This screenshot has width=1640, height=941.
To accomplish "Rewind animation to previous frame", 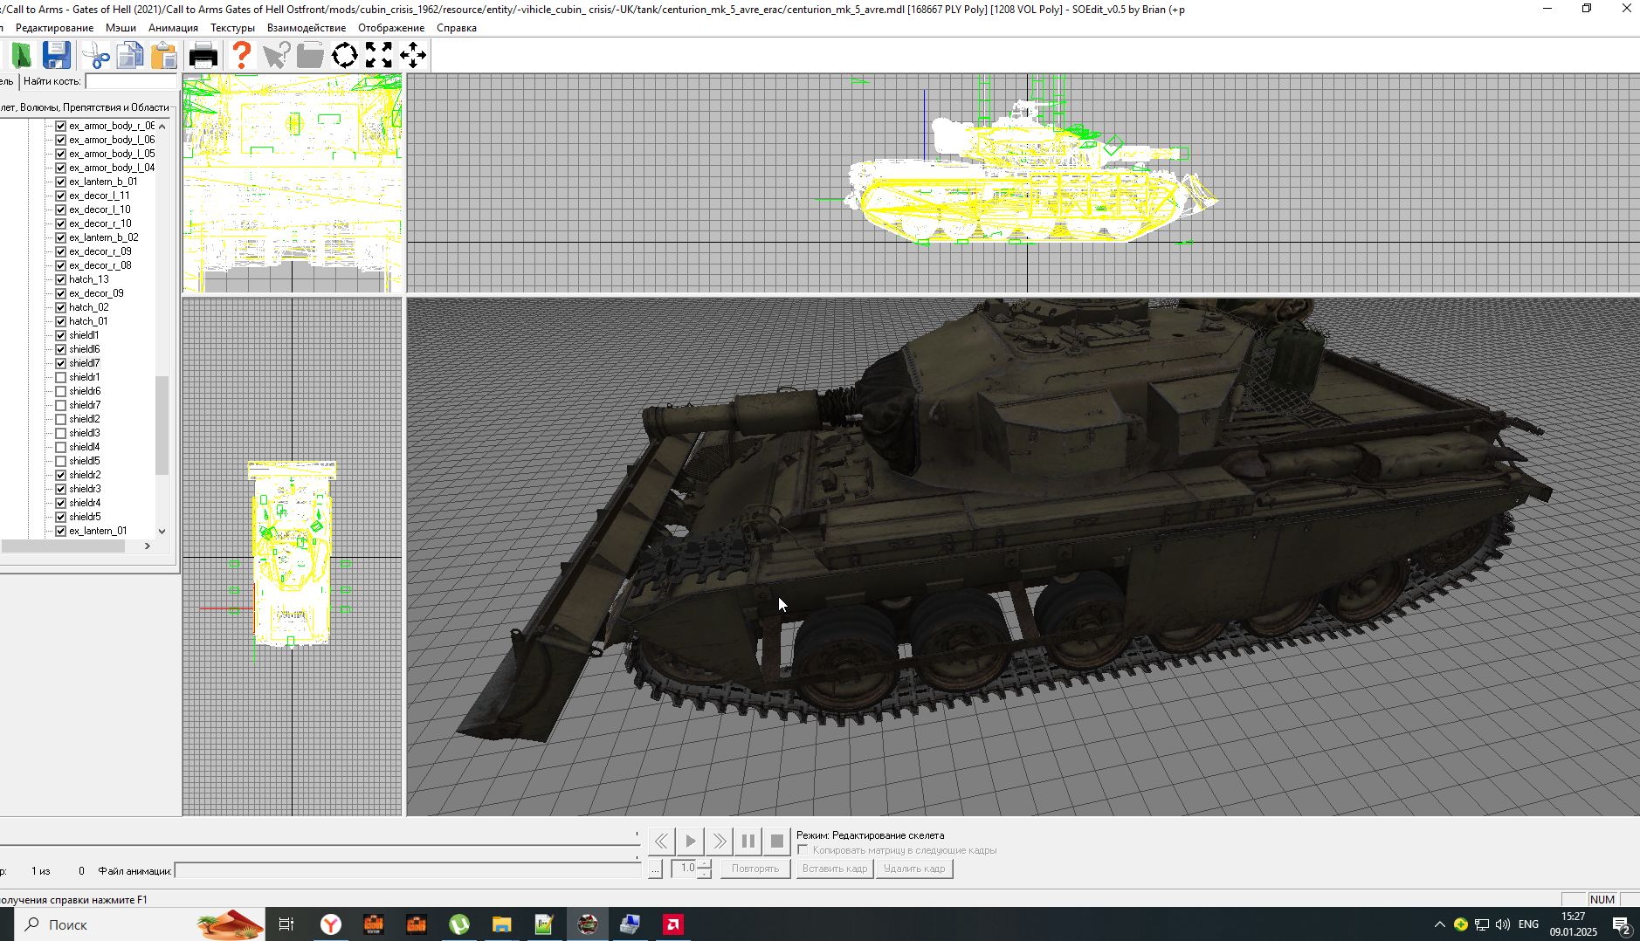I will click(x=661, y=841).
